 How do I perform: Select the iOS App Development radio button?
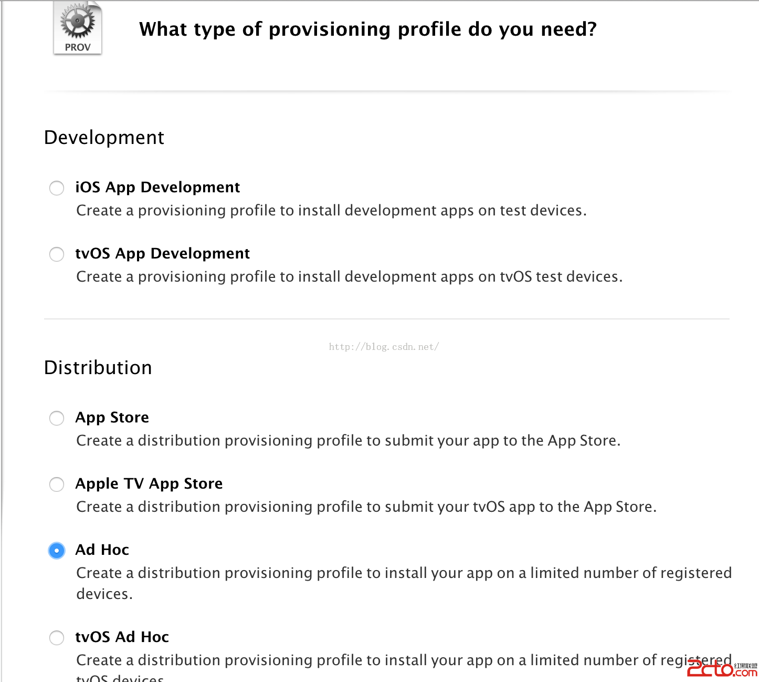click(57, 188)
